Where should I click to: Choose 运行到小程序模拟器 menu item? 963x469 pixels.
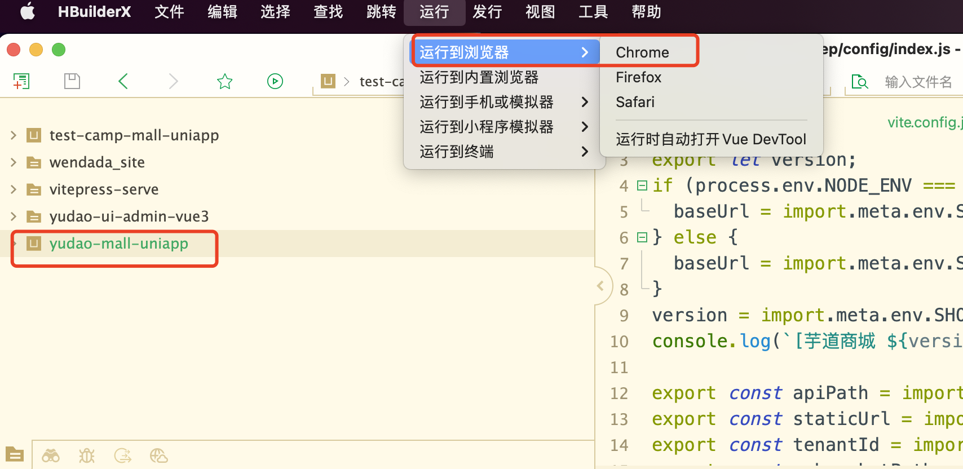[504, 127]
